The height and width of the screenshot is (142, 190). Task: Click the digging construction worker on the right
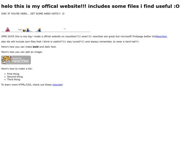tap(39, 30)
